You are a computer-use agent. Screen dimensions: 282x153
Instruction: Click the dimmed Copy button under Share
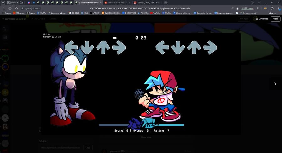[88, 148]
